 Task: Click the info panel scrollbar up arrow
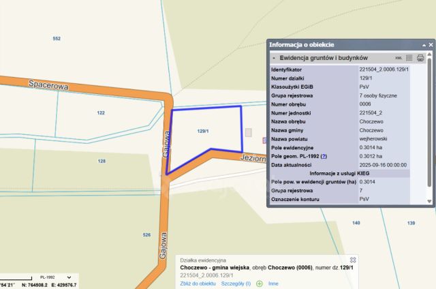(429, 54)
